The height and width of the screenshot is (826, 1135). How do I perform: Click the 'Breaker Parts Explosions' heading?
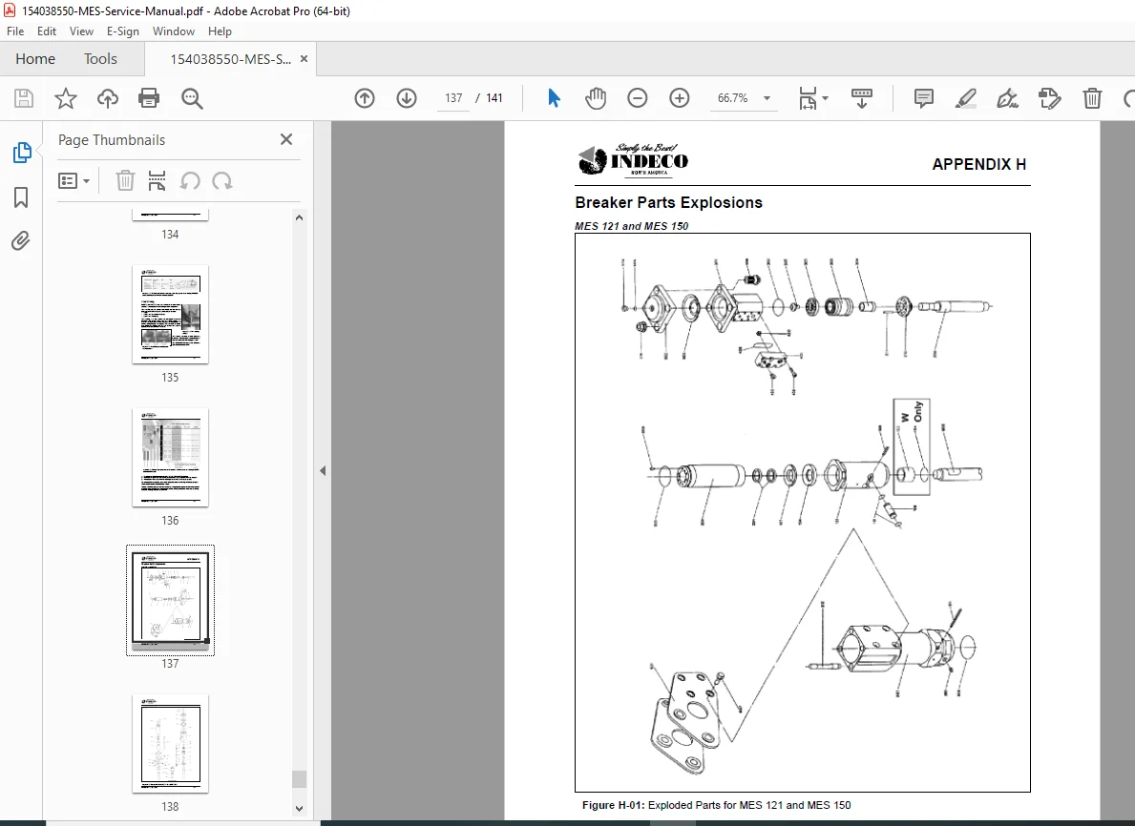pos(669,202)
